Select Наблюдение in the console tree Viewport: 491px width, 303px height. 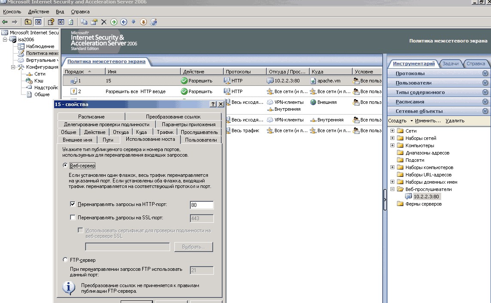40,46
